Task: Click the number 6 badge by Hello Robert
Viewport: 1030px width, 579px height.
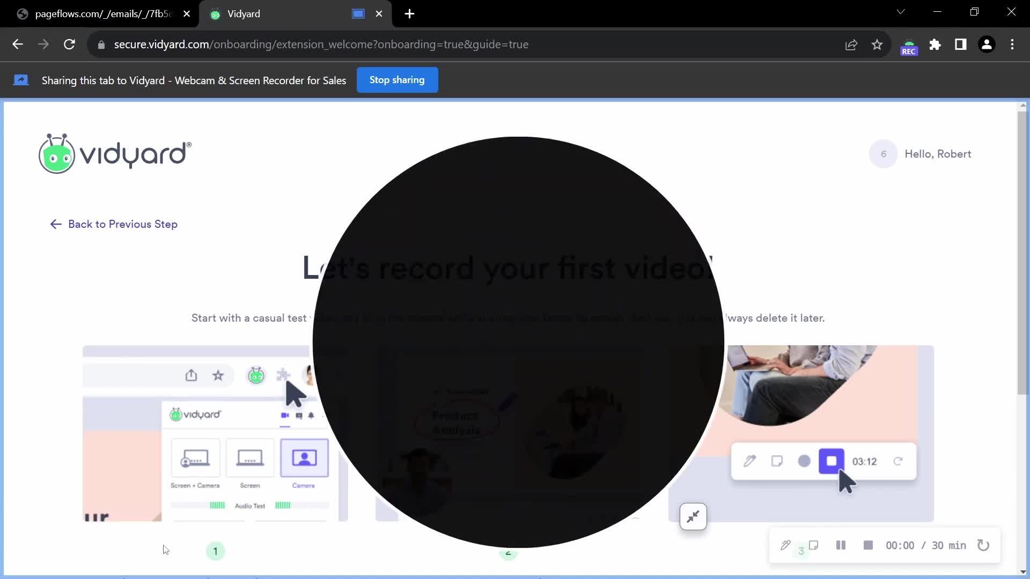Action: 883,154
